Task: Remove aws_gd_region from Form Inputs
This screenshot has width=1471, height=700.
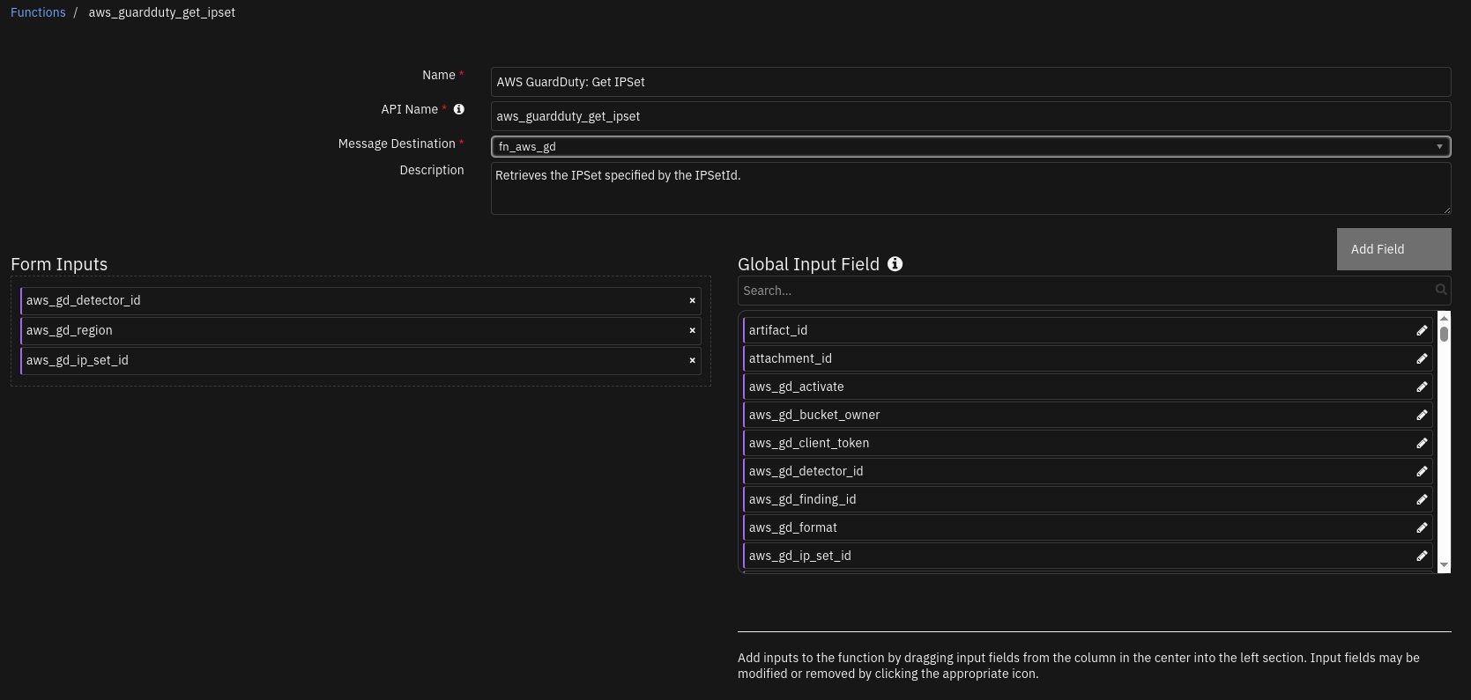Action: coord(692,330)
